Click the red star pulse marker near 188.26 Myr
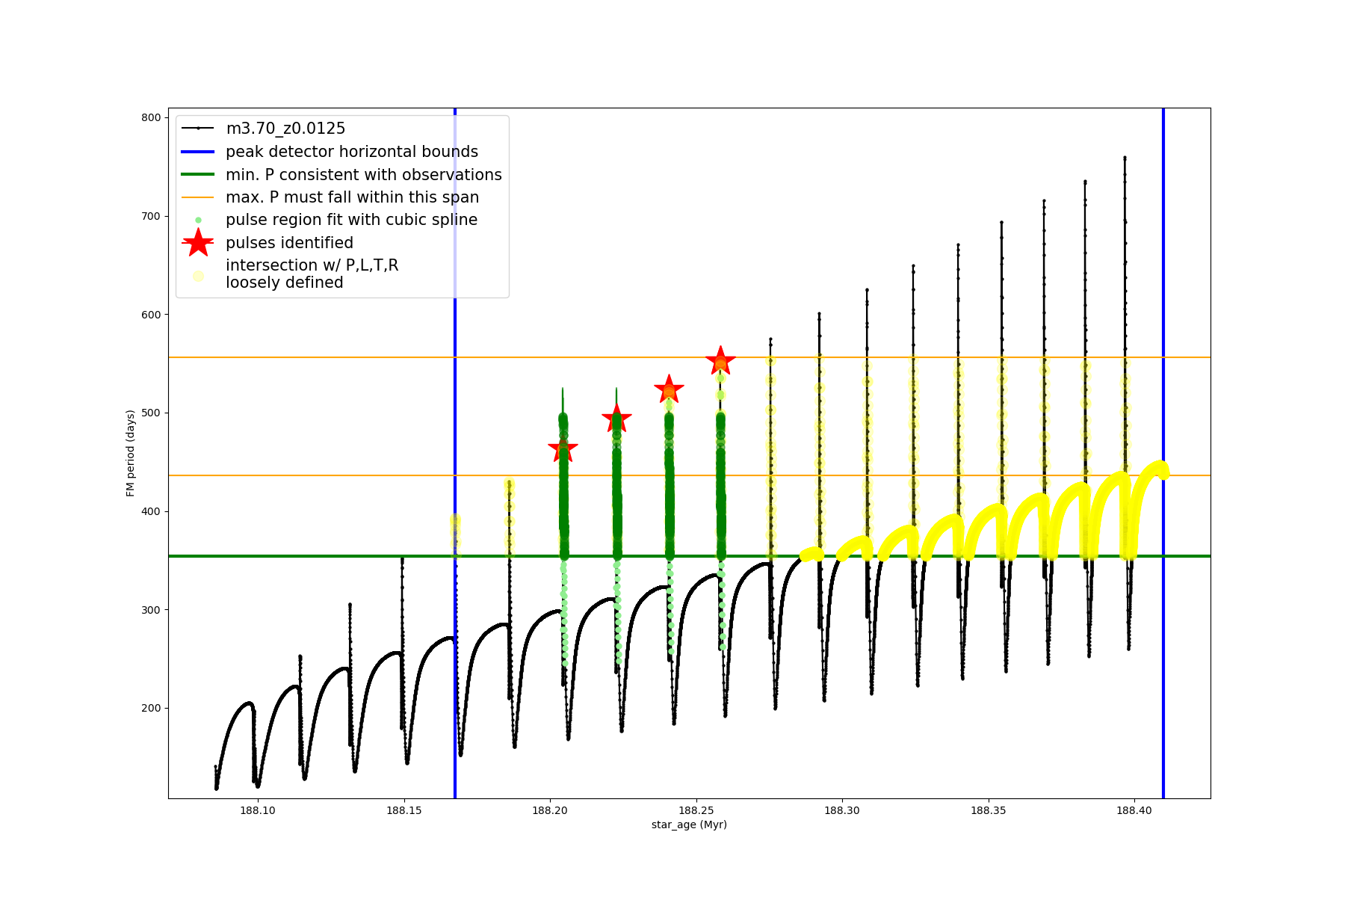This screenshot has height=897, width=1345. point(720,361)
